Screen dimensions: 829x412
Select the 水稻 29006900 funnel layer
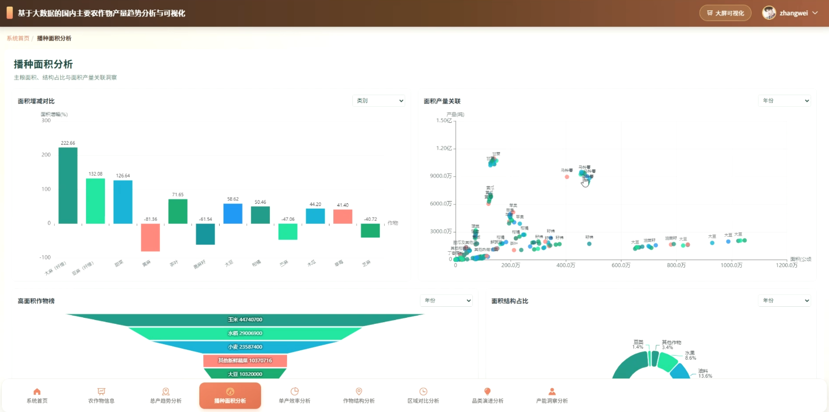coord(245,333)
